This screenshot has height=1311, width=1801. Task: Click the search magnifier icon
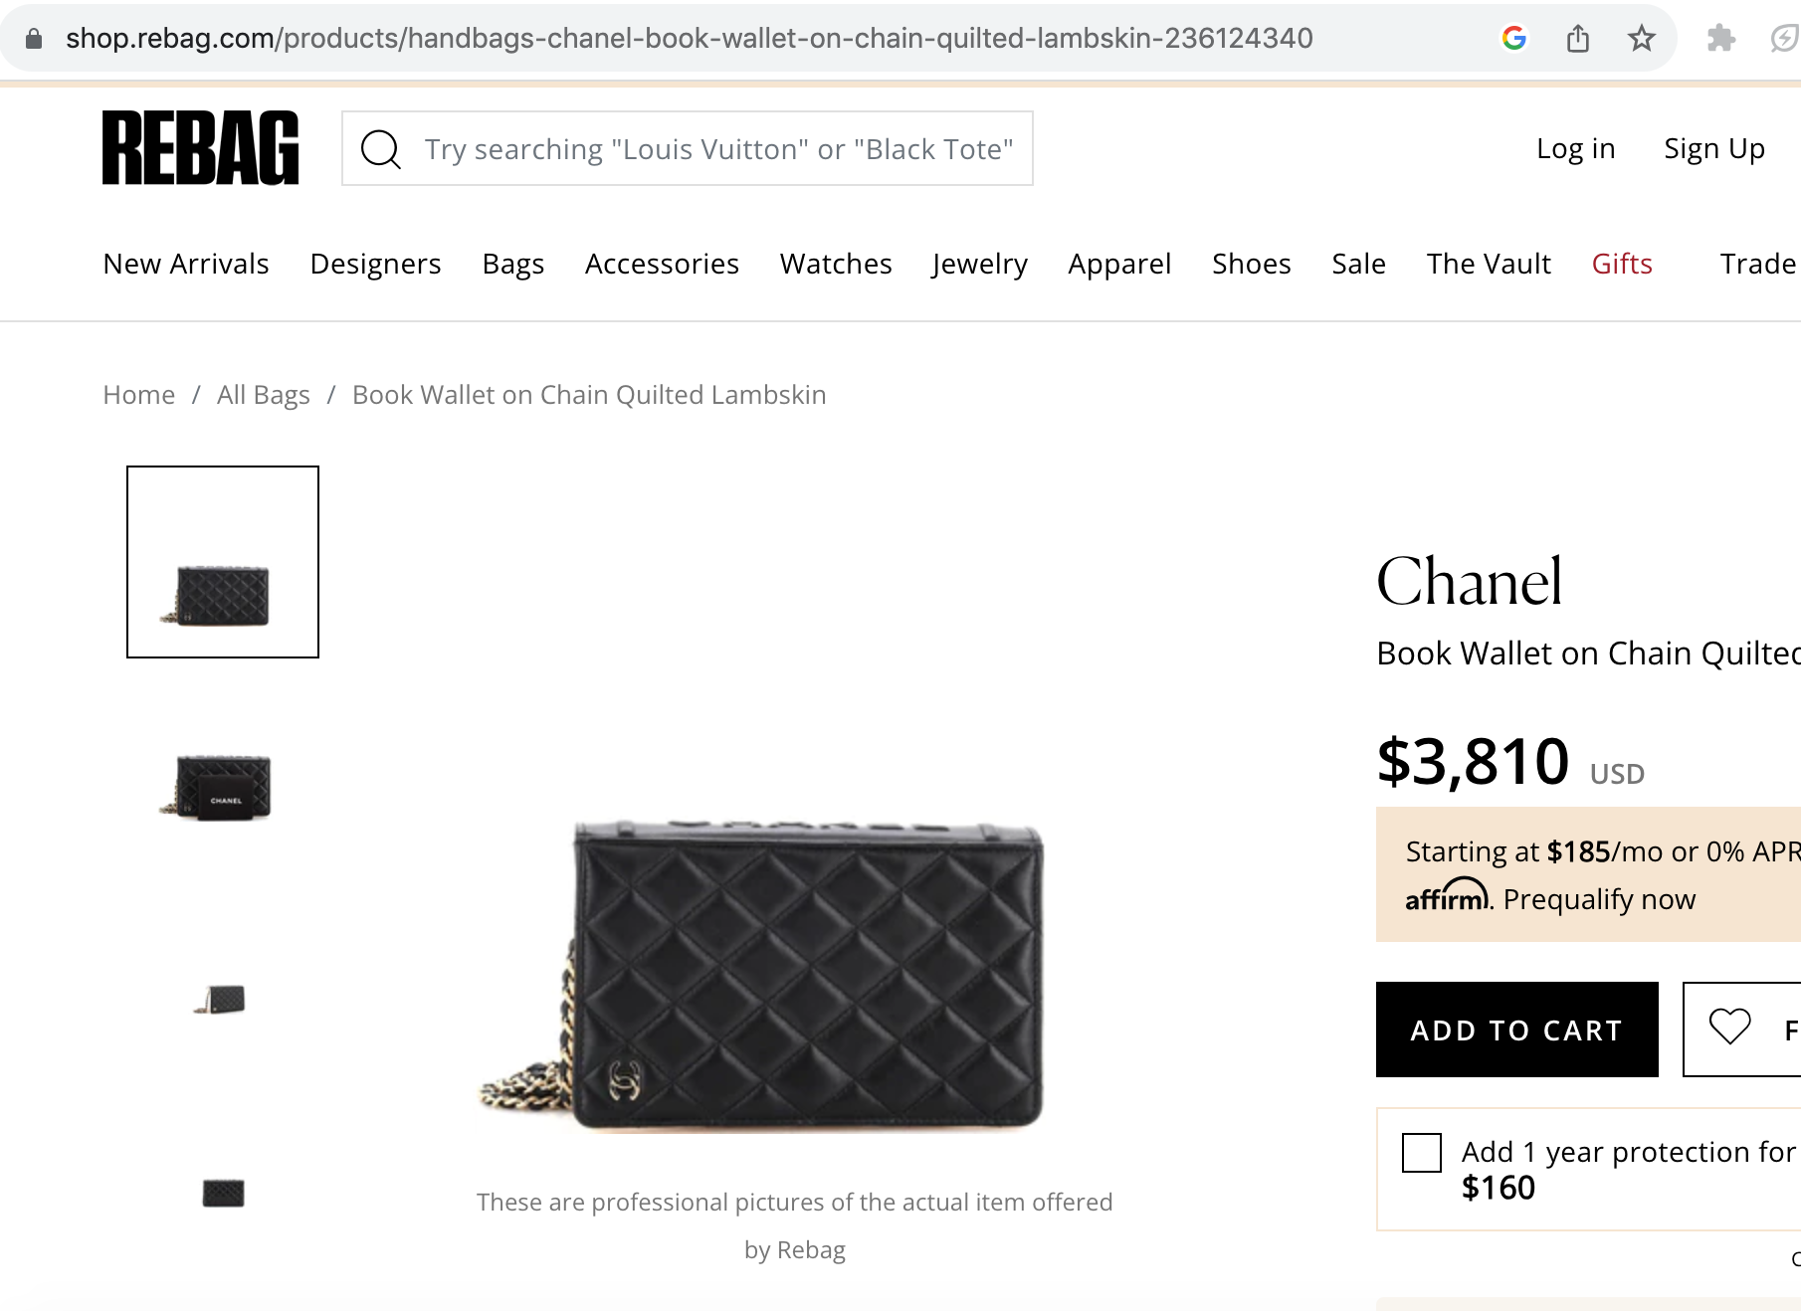click(380, 149)
